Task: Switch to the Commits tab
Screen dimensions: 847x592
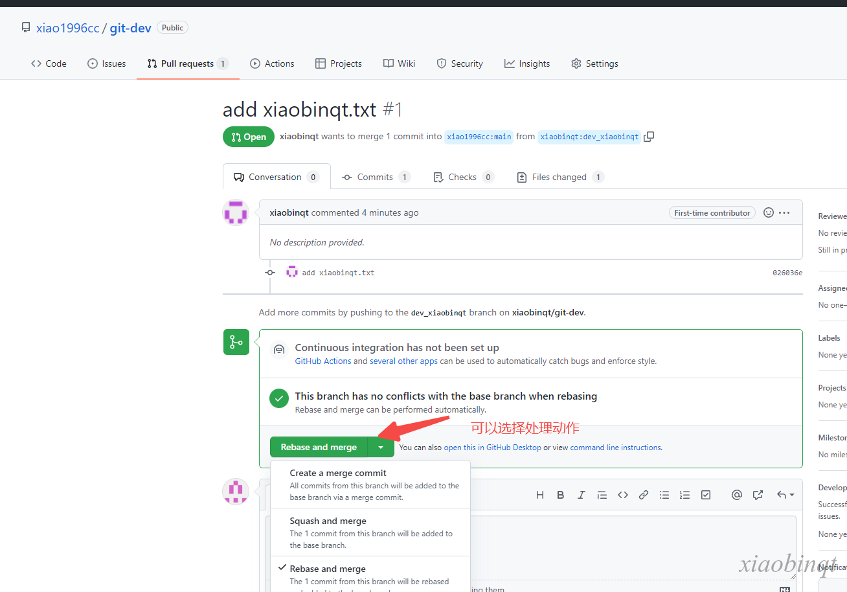Action: [x=376, y=177]
